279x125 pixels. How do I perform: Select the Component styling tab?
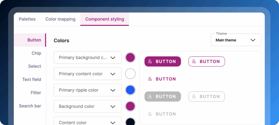[105, 19]
